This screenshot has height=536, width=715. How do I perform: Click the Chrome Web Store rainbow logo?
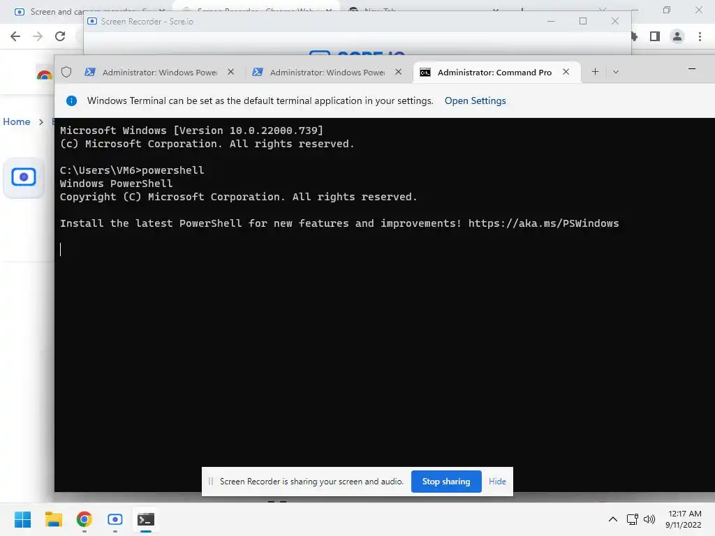click(44, 75)
